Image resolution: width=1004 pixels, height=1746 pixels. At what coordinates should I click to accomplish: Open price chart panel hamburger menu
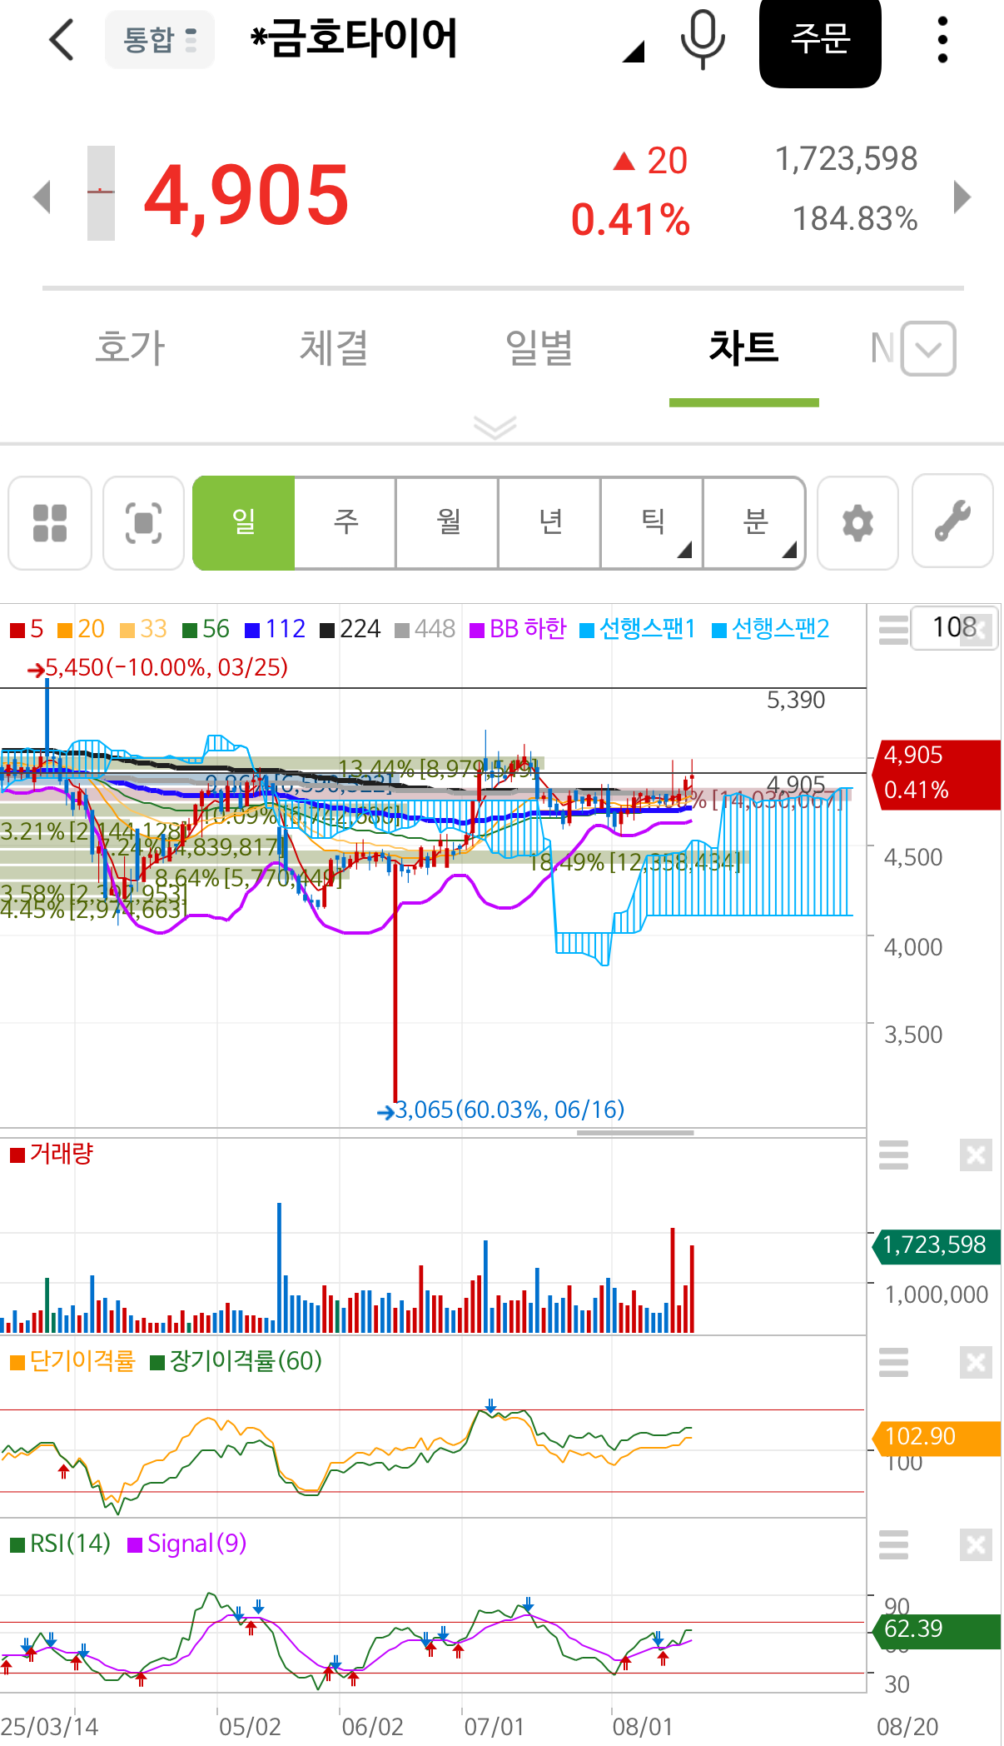tap(893, 630)
